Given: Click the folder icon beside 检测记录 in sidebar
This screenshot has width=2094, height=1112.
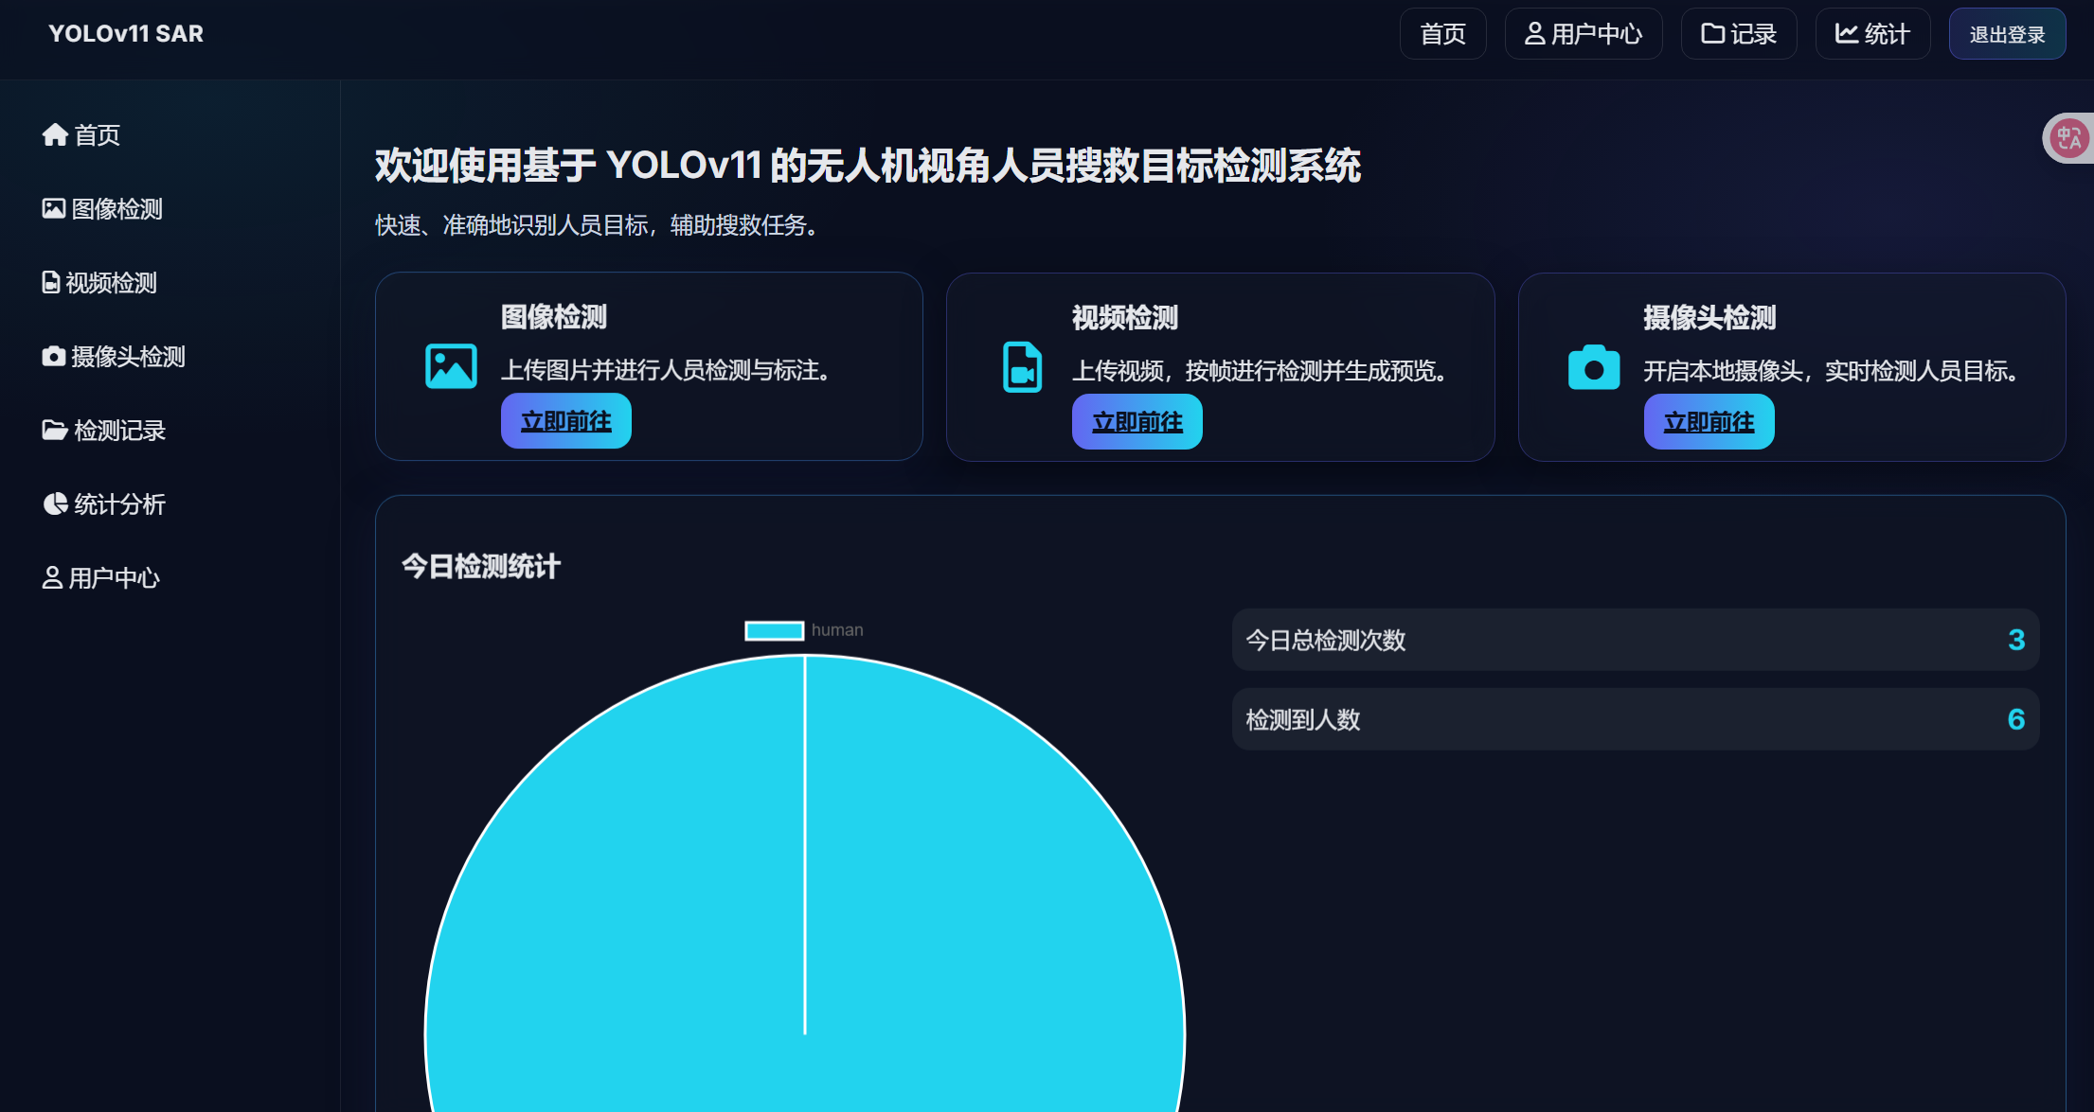Looking at the screenshot, I should 55,430.
